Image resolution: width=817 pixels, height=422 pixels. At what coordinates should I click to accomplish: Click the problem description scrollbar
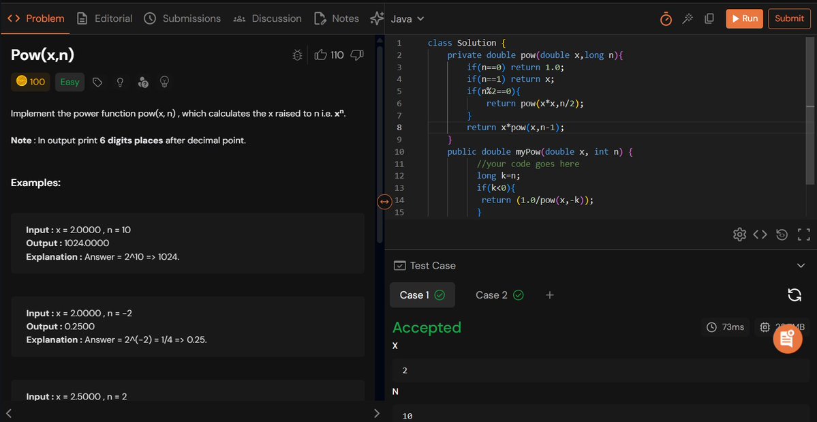pos(380,145)
